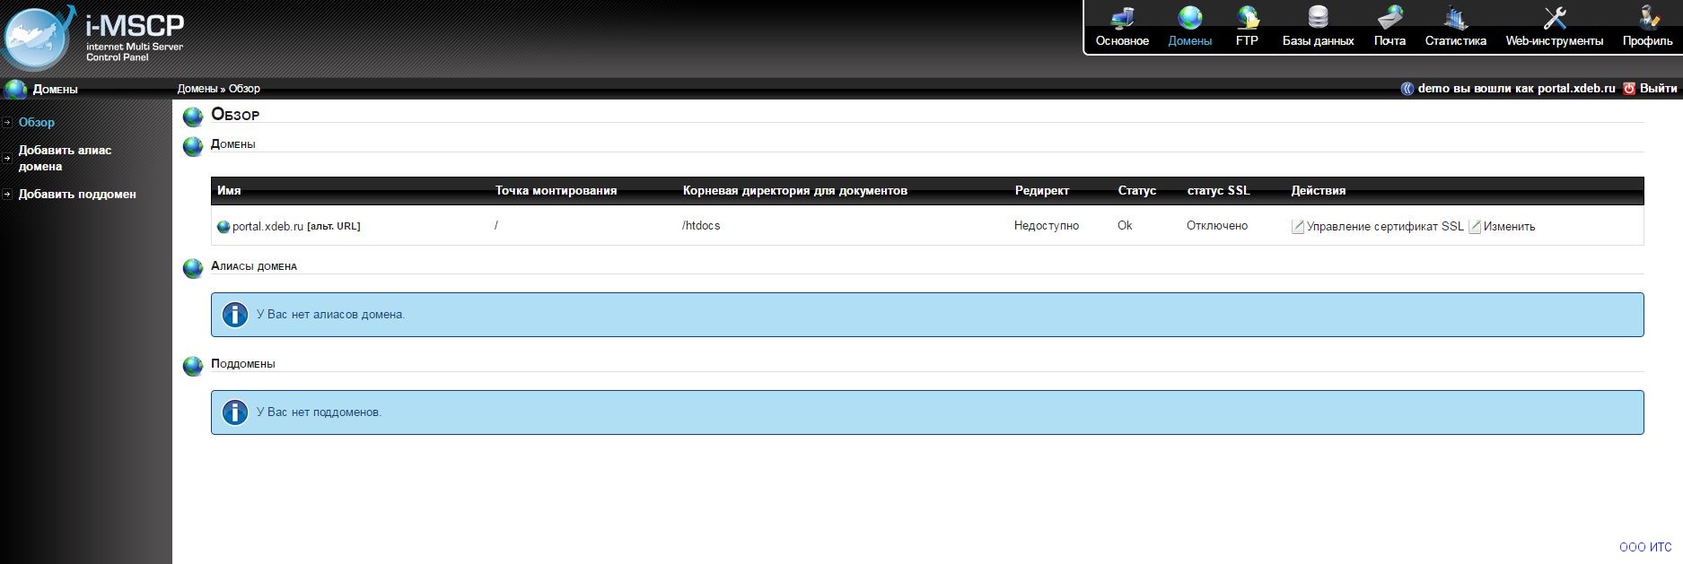Viewport: 1683px width, 564px height.
Task: Click the i-MSCP logo
Action: pyautogui.click(x=94, y=36)
